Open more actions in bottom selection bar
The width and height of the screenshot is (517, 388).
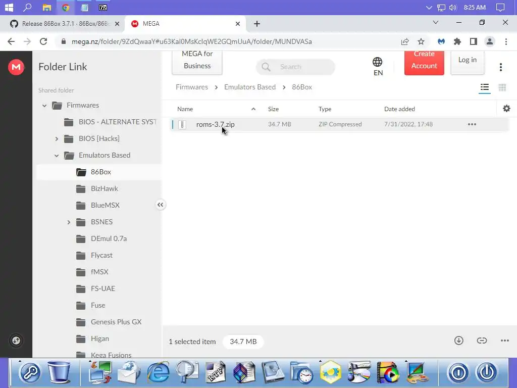[505, 341]
